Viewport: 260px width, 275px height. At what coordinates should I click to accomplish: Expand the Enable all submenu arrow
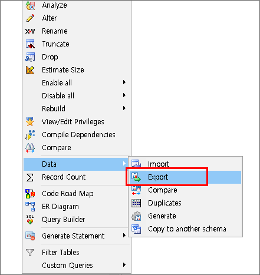(124, 82)
